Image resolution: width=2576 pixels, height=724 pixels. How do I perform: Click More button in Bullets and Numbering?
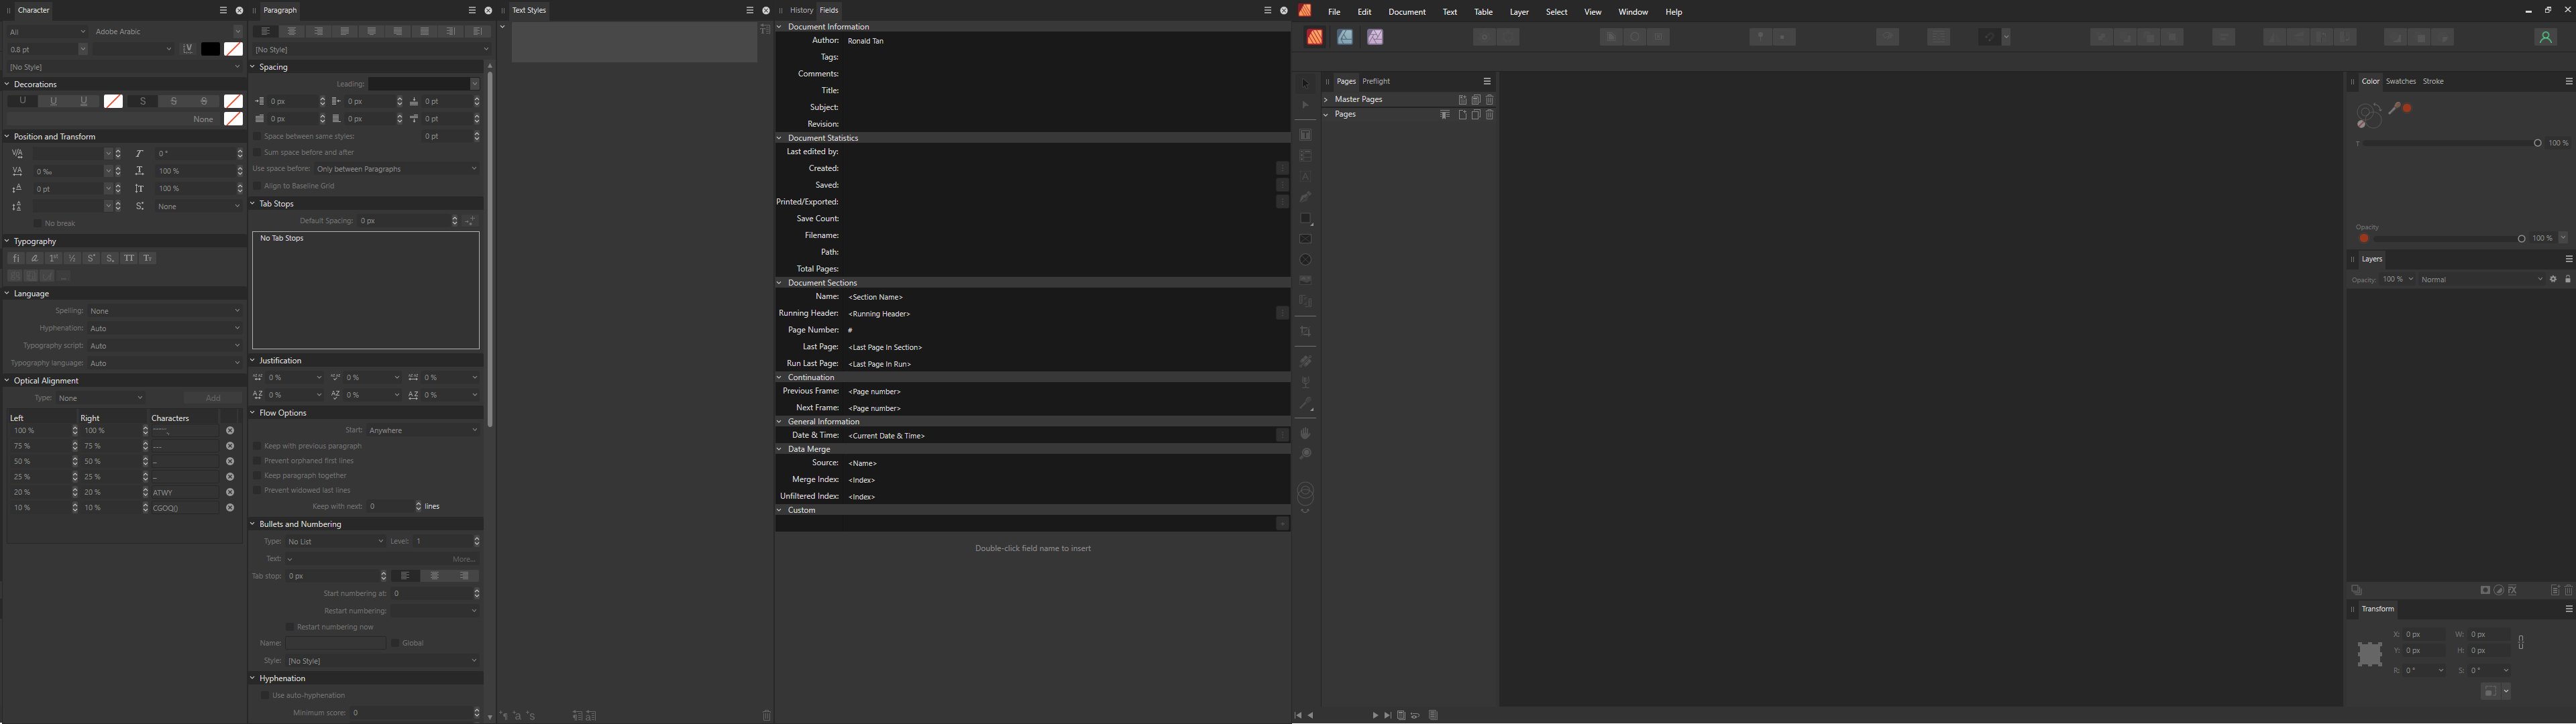tap(463, 559)
